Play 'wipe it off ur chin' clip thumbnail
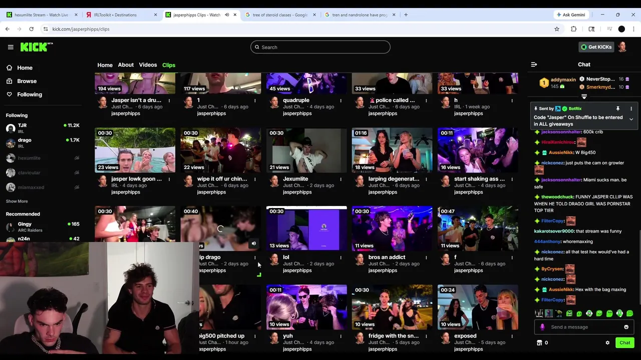641x360 pixels. pyautogui.click(x=221, y=150)
